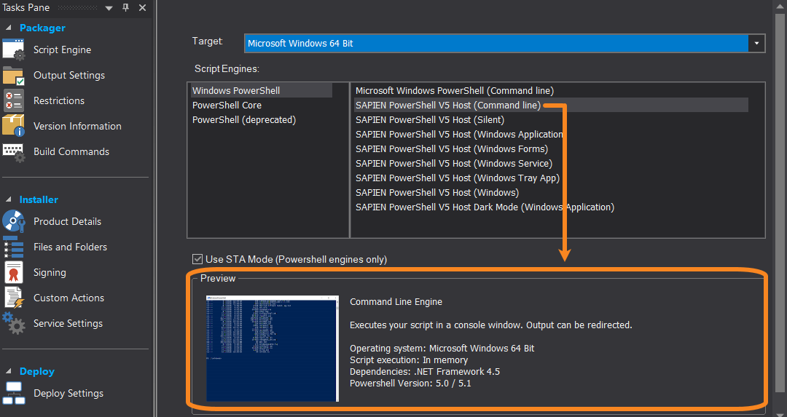Viewport: 787px width, 417px height.
Task: Click the Output Settings folder icon
Action: pyautogui.click(x=14, y=75)
